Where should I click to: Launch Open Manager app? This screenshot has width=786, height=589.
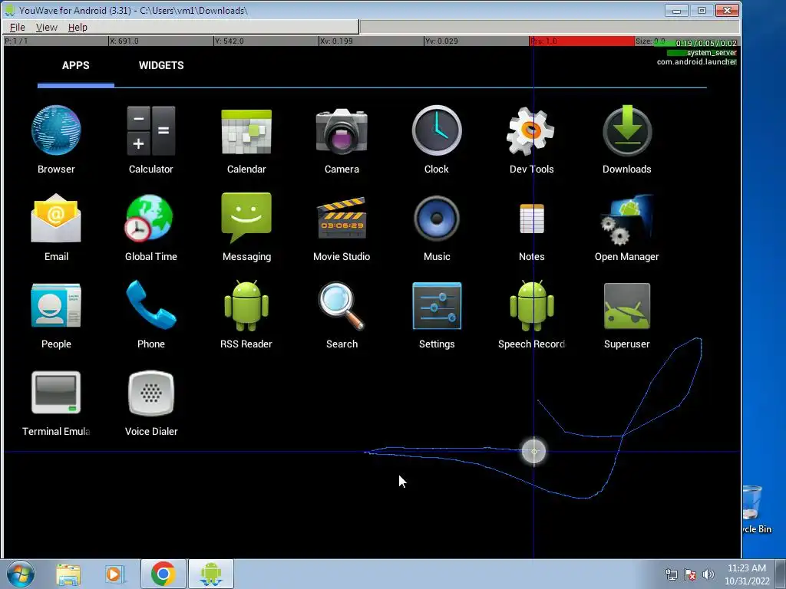point(626,227)
